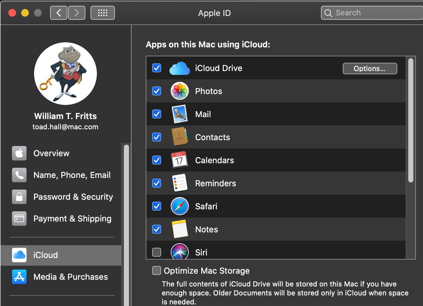The image size is (423, 306).
Task: Click the Calendars label in apps list
Action: coord(215,160)
